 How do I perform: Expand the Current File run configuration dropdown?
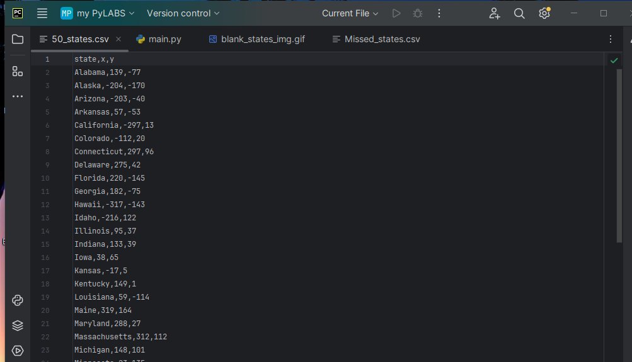click(x=350, y=13)
